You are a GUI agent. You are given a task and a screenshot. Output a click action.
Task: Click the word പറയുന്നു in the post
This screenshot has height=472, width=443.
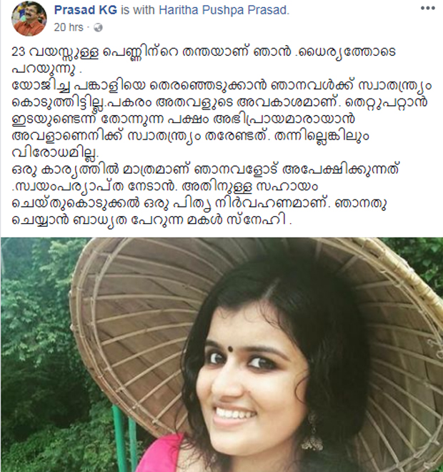[x=44, y=69]
